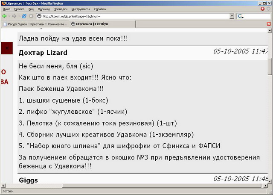
Task: Open the URL history dropdown arrow
Action: click(x=232, y=16)
